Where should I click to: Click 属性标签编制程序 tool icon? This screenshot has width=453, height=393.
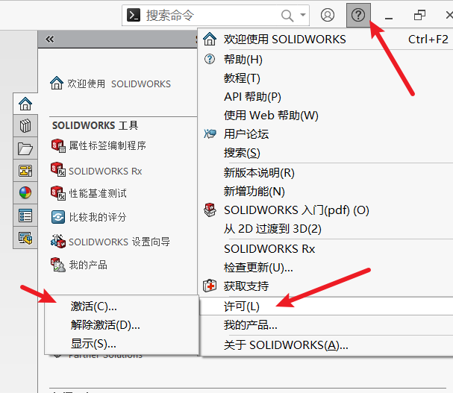coord(58,146)
